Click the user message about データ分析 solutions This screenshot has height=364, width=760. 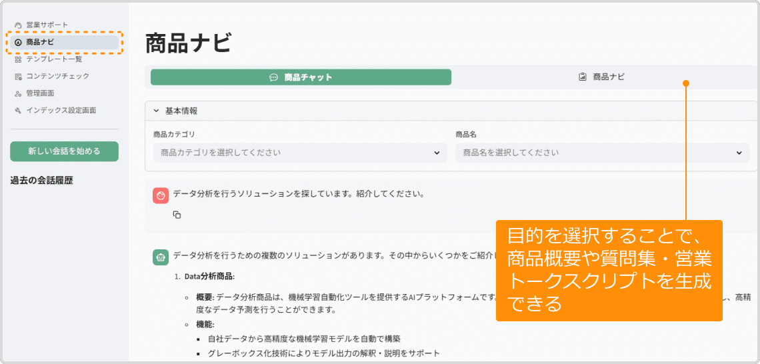(x=299, y=195)
